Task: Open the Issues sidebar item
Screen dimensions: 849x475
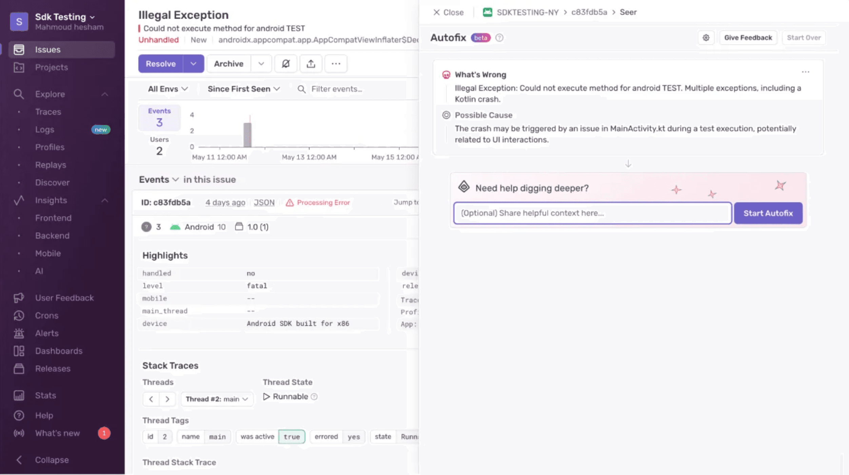Action: click(61, 50)
